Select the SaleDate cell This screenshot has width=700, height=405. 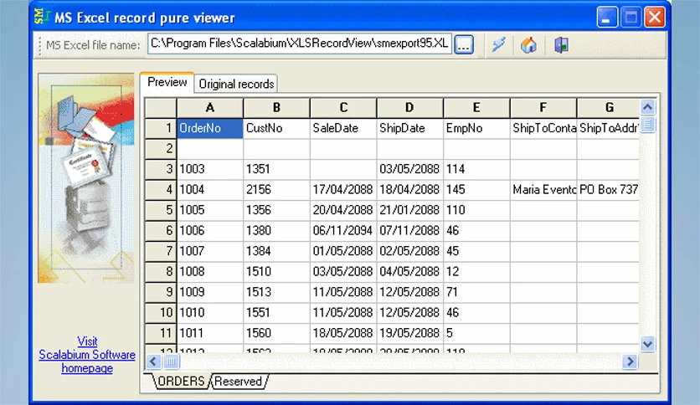pos(343,129)
